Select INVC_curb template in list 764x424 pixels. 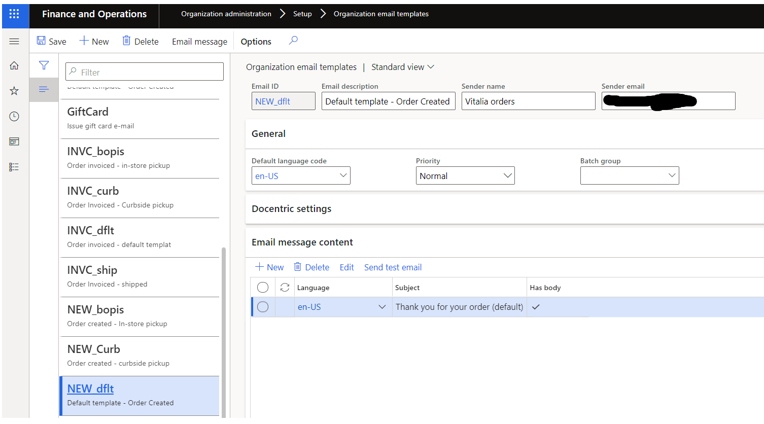point(140,198)
